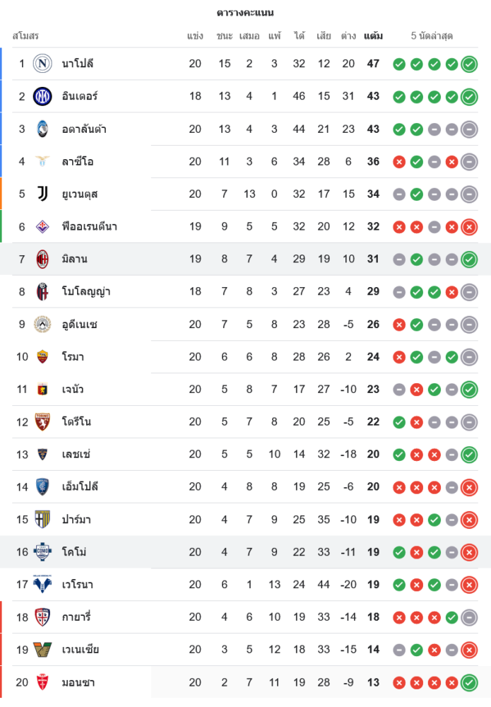The width and height of the screenshot is (491, 707).
Task: Click the Monza club crest
Action: (x=43, y=682)
